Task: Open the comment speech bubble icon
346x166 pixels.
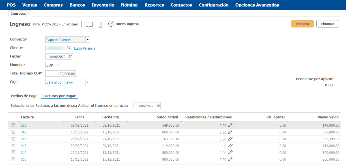Action: pyautogui.click(x=89, y=25)
